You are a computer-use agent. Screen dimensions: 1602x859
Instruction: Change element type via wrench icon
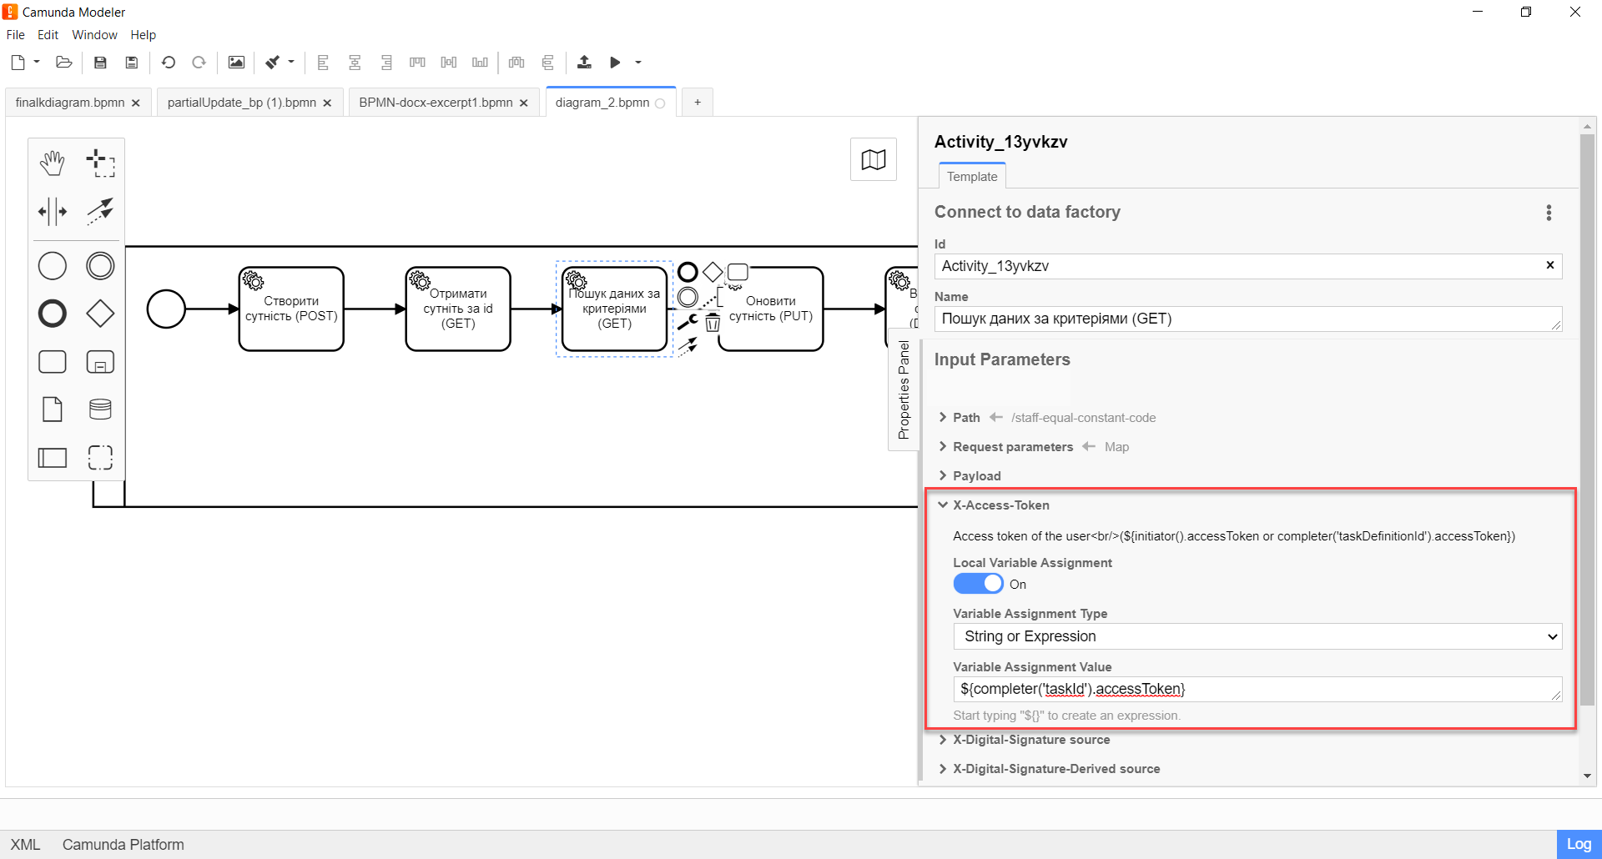(687, 322)
